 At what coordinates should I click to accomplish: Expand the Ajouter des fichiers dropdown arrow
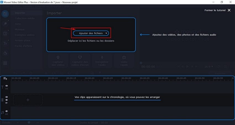(106, 33)
